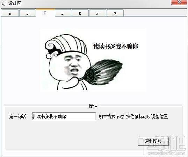Click the 设计区 window title
Viewport: 188px width, 157px height.
pyautogui.click(x=15, y=3)
